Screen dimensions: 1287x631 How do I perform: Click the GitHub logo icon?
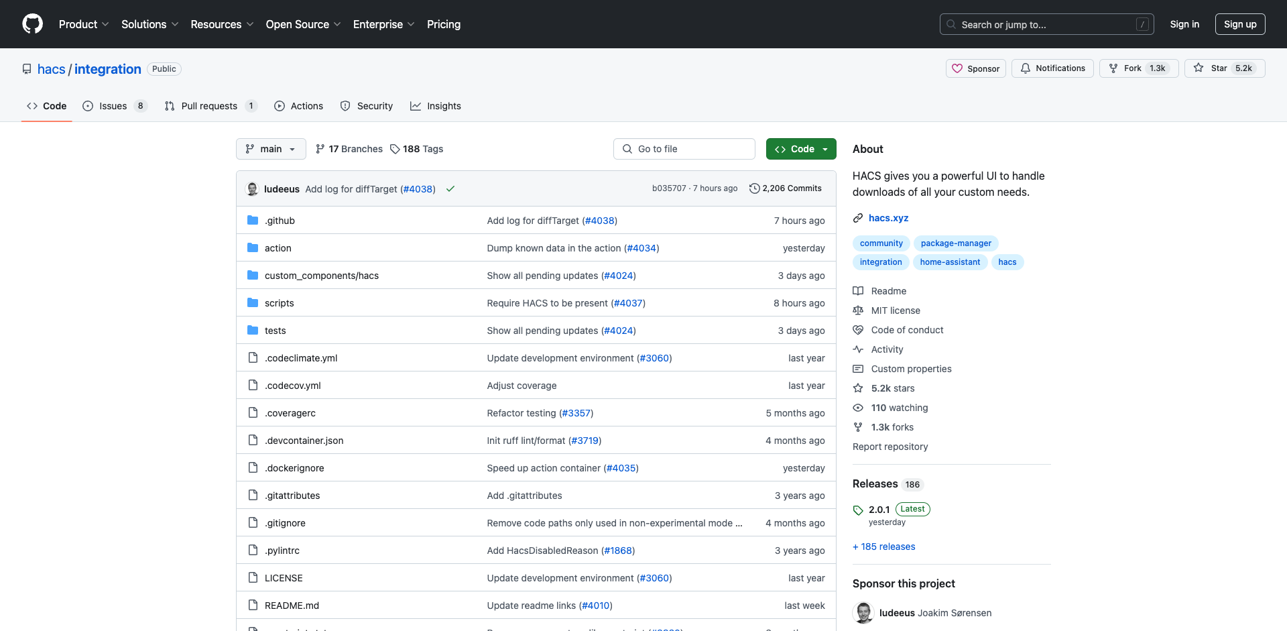(32, 24)
